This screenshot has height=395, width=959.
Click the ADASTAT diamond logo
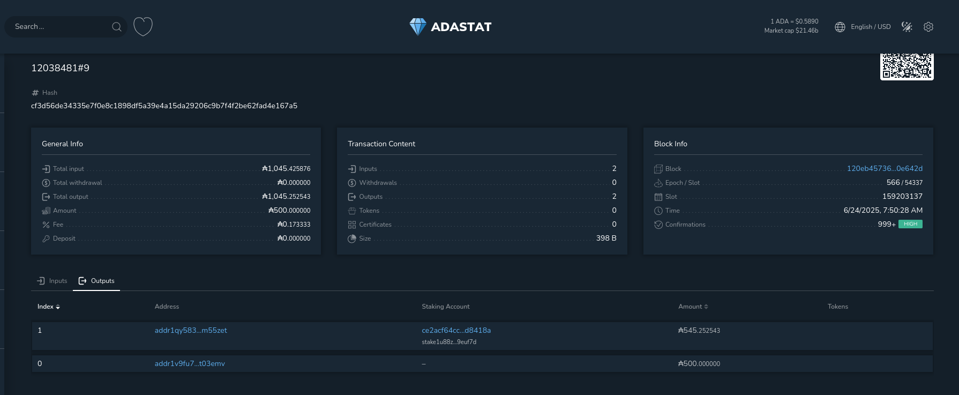(418, 27)
